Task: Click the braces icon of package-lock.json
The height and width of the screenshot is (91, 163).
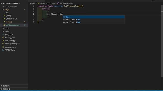Action: 3,44
